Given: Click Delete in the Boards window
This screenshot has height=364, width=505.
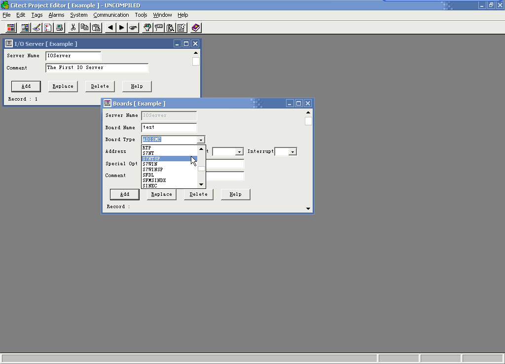Looking at the screenshot, I should tap(198, 194).
